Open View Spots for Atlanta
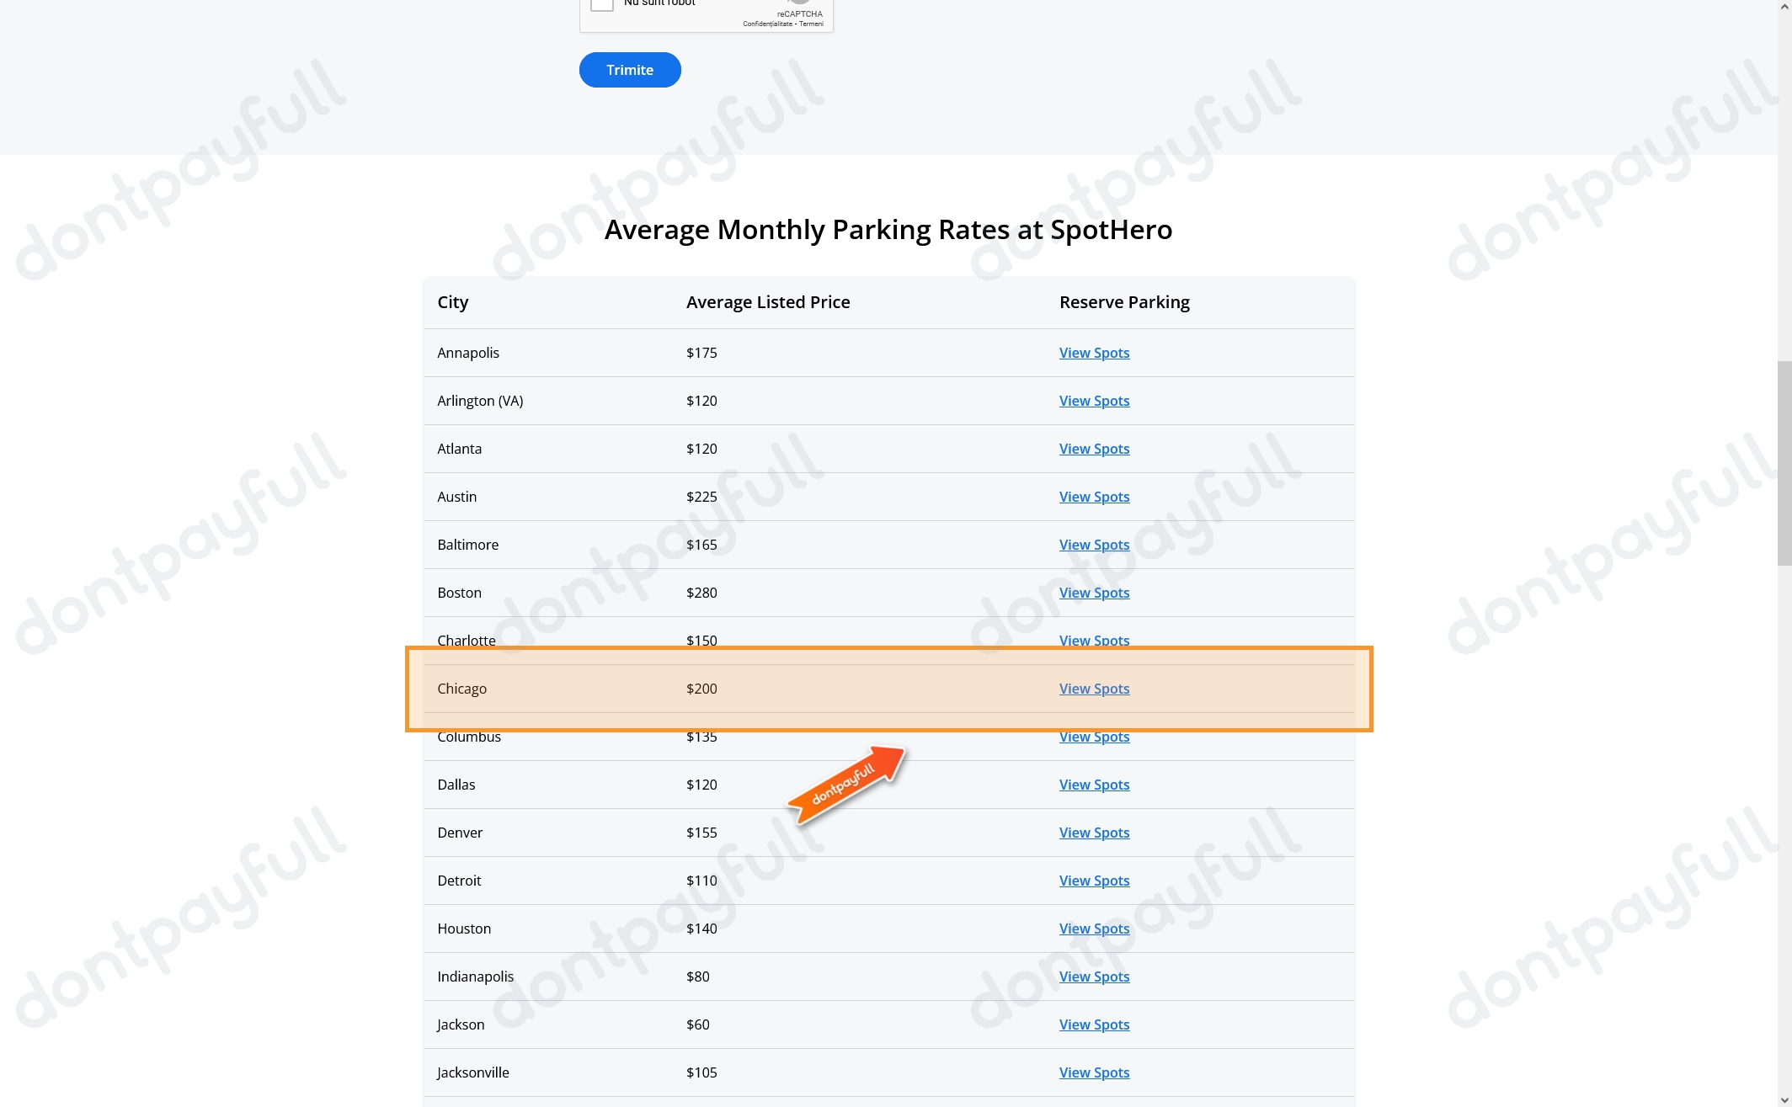This screenshot has height=1107, width=1792. 1094,449
